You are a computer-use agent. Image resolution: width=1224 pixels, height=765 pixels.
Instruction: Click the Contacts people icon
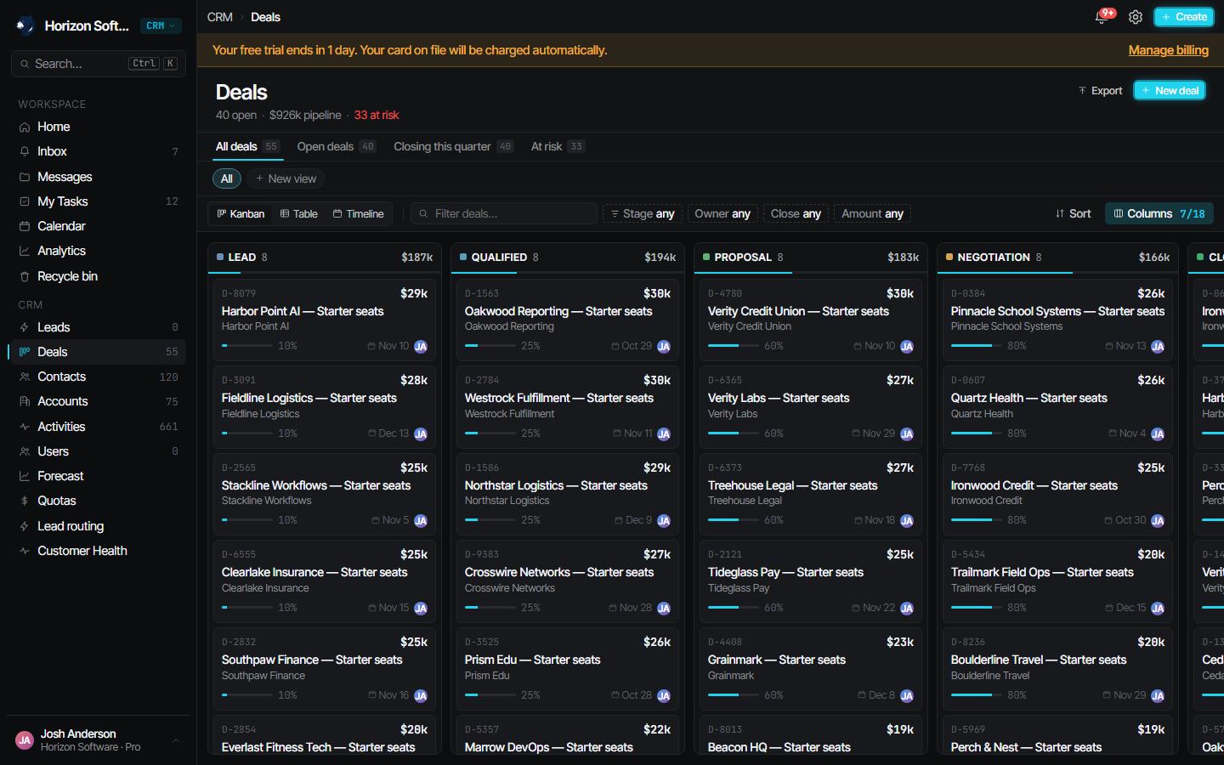point(25,377)
